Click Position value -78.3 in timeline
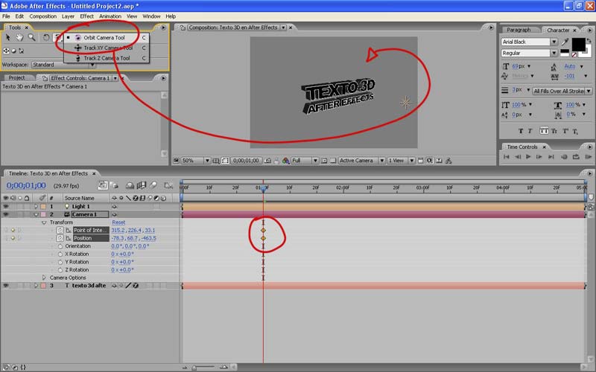 118,238
